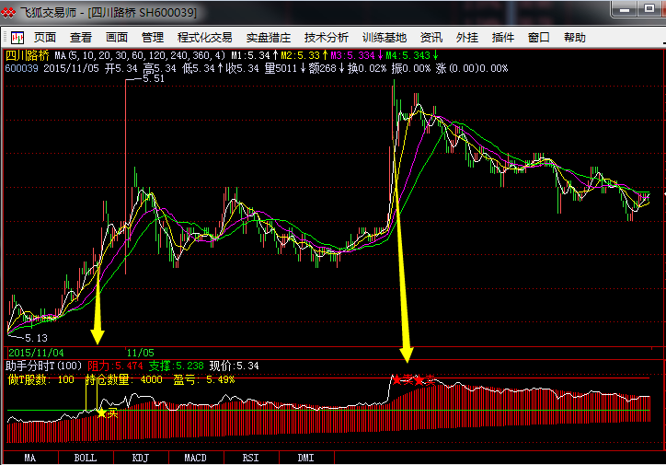The width and height of the screenshot is (666, 465).
Task: Select the BOLL indicator tab
Action: coord(85,457)
